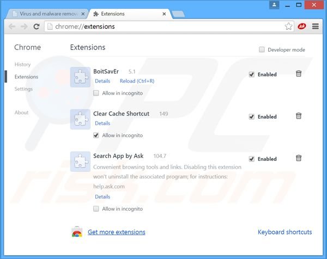Remove Search App by Ask via trash icon
The height and width of the screenshot is (259, 327).
pyautogui.click(x=299, y=158)
